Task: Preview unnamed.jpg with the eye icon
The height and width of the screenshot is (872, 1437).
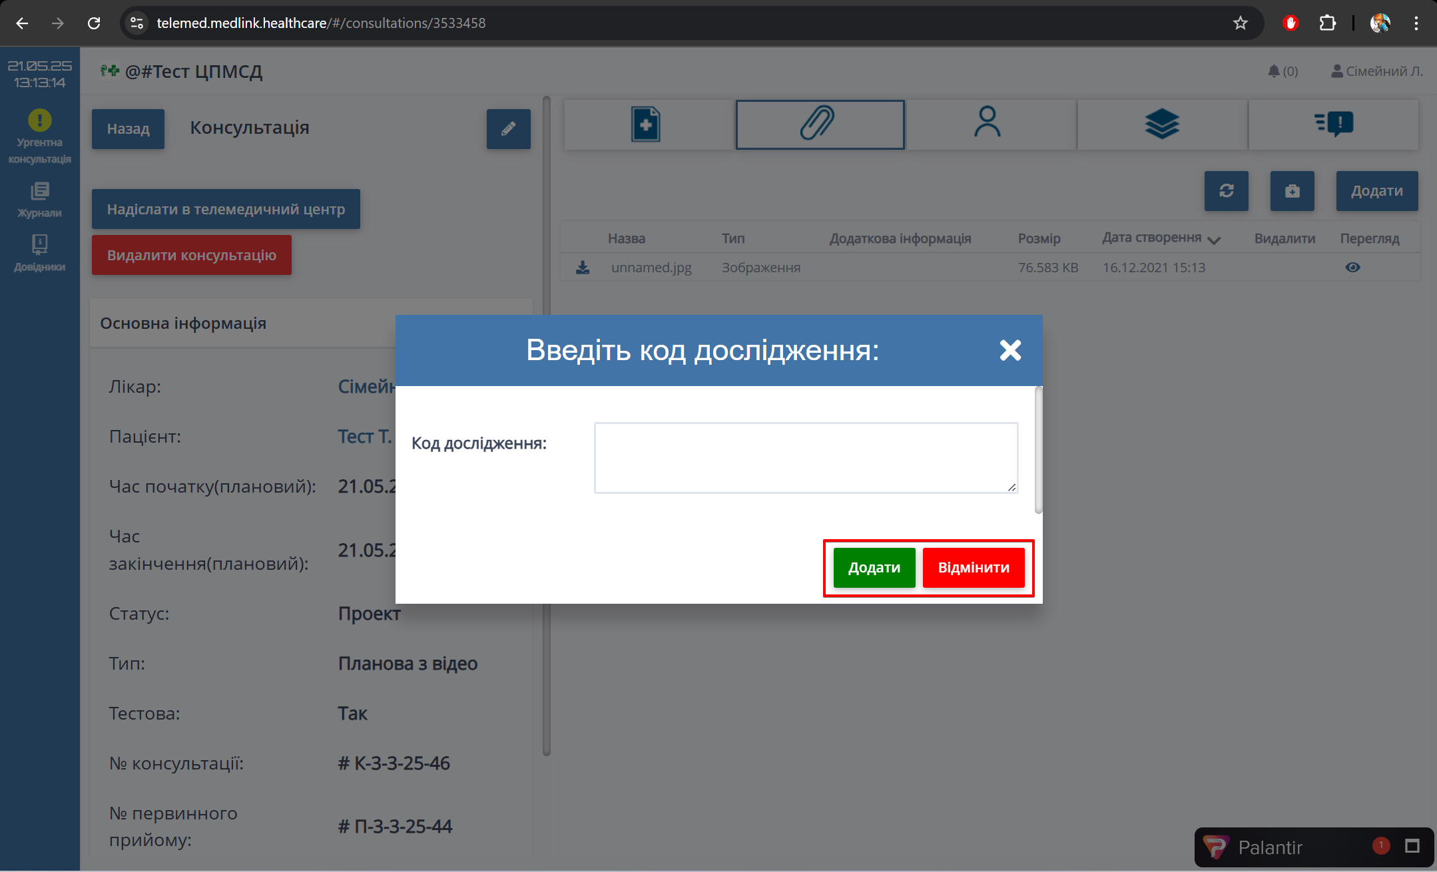Action: (x=1352, y=268)
